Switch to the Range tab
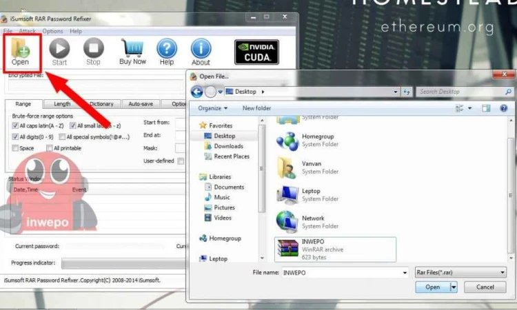The height and width of the screenshot is (310, 517). [23, 104]
